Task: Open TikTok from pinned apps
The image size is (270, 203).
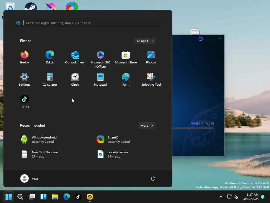Action: [25, 102]
